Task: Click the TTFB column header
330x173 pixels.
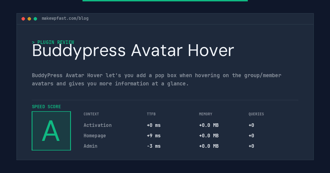Action: pyautogui.click(x=151, y=114)
